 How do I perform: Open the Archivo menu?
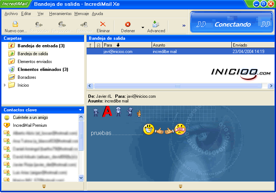click(11, 14)
